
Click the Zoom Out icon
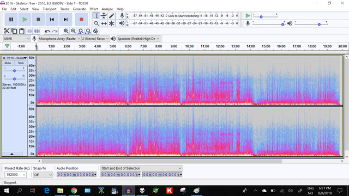(x=73, y=31)
